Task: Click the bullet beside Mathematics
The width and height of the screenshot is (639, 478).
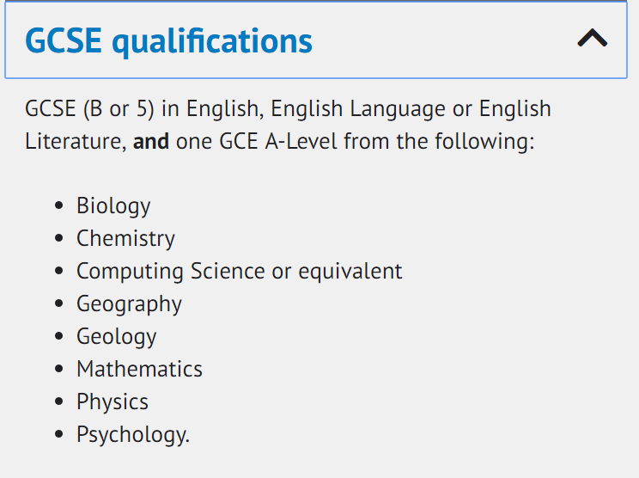Action: 59,369
